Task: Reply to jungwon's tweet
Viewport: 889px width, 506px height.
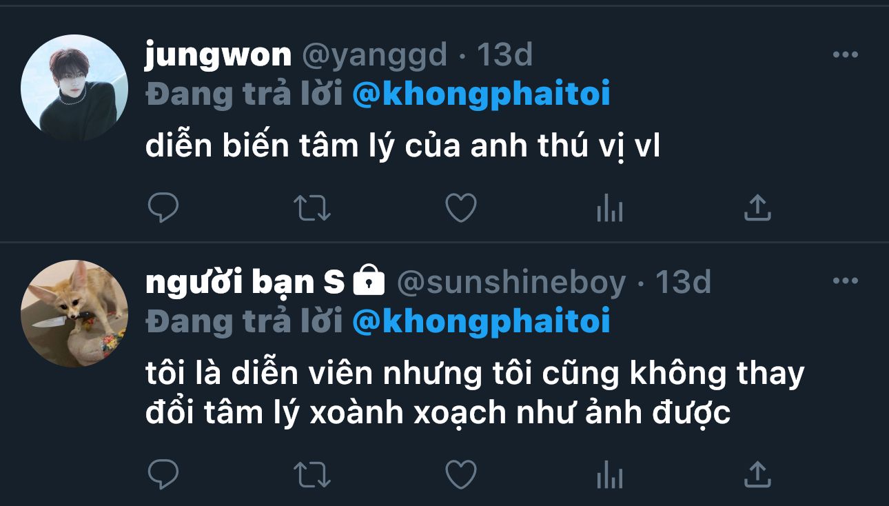Action: coord(163,208)
